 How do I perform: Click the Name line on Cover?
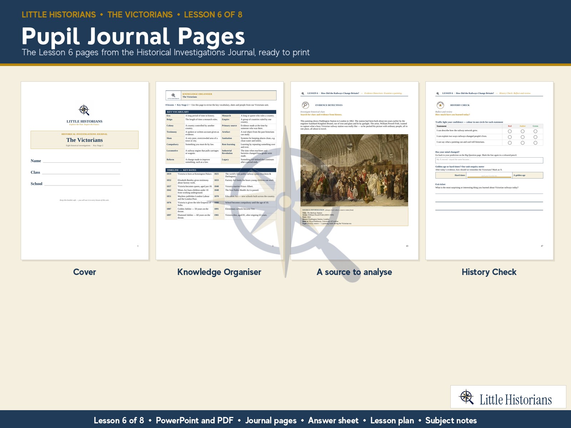pyautogui.click(x=82, y=161)
